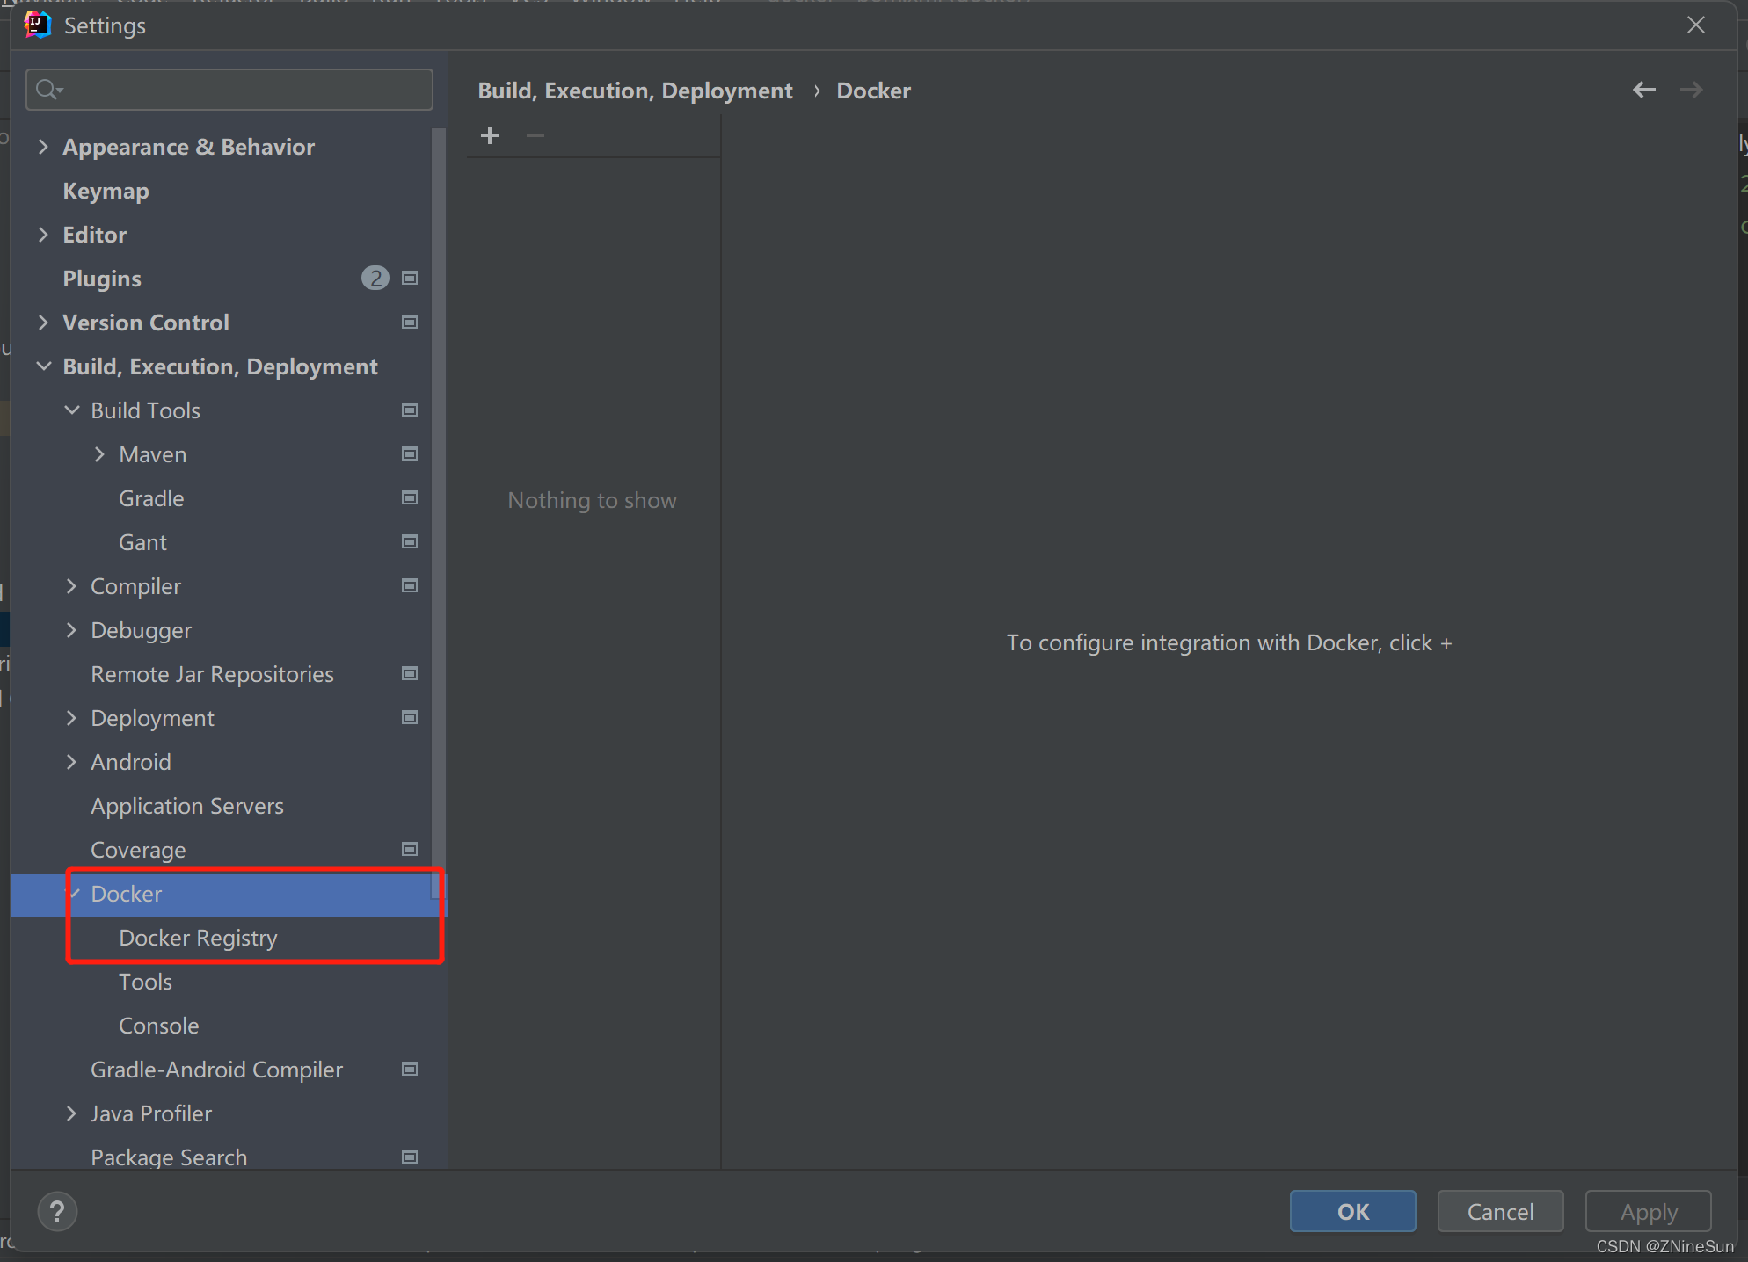Click the help question mark icon
Screen dimensions: 1748x1262
coord(57,1210)
